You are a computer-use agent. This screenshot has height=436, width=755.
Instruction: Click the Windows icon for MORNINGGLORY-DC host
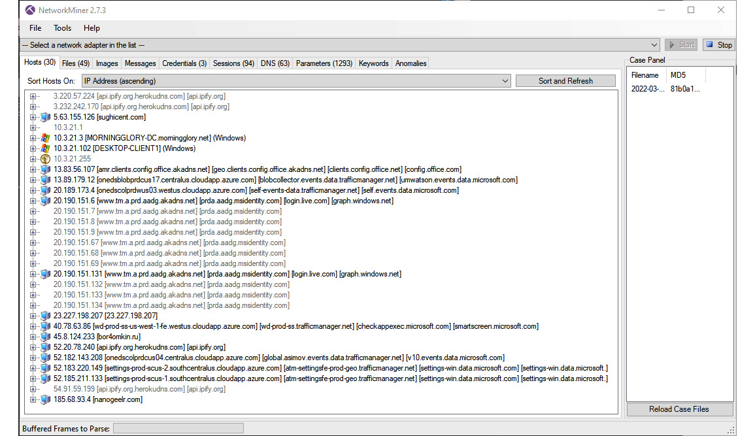45,138
